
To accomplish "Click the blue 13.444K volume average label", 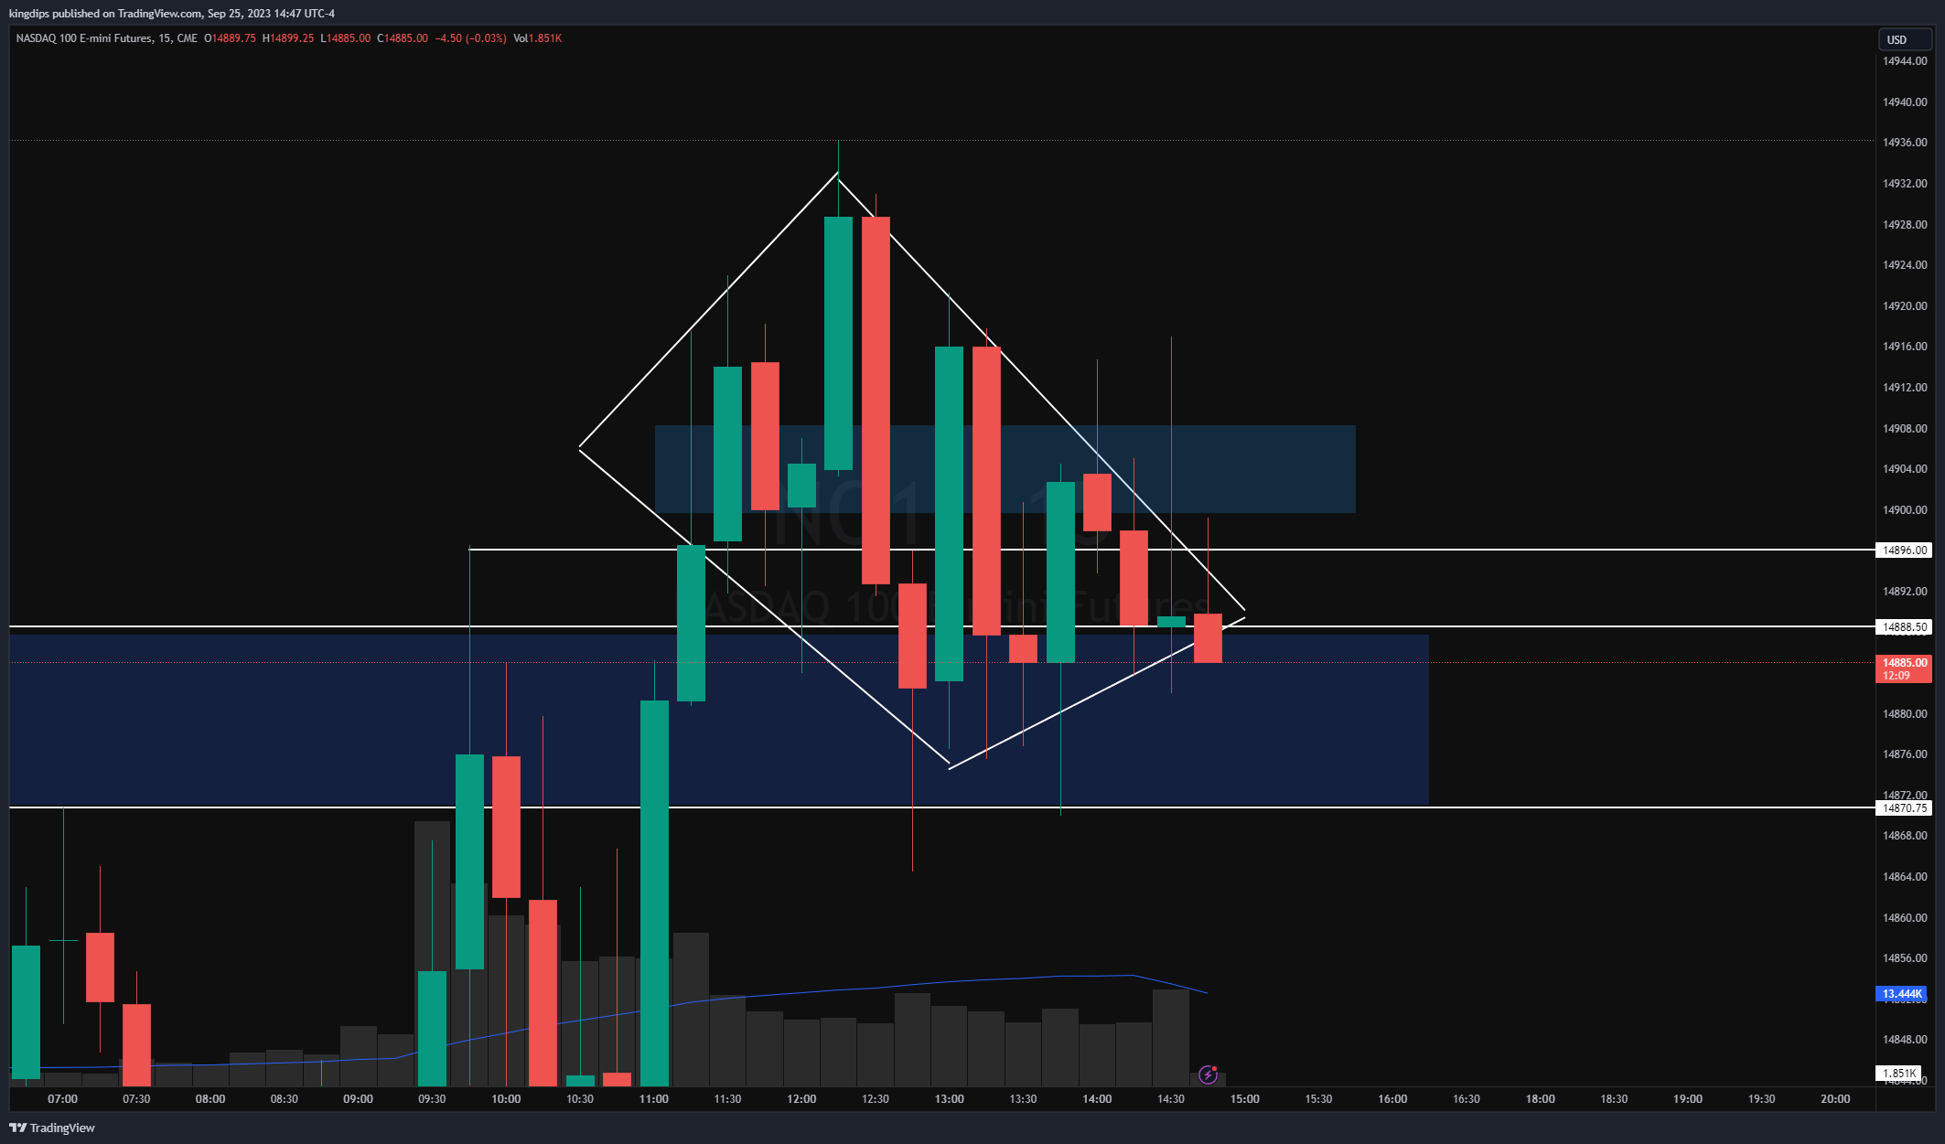I will point(1902,993).
